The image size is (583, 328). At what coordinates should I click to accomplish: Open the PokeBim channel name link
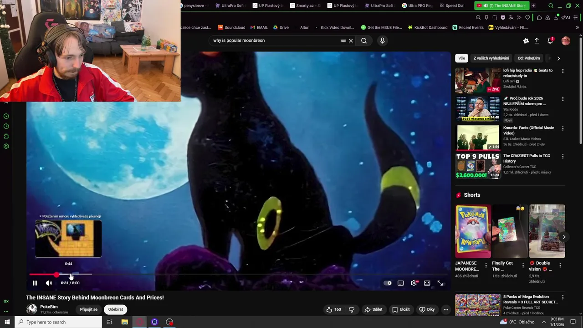49,307
